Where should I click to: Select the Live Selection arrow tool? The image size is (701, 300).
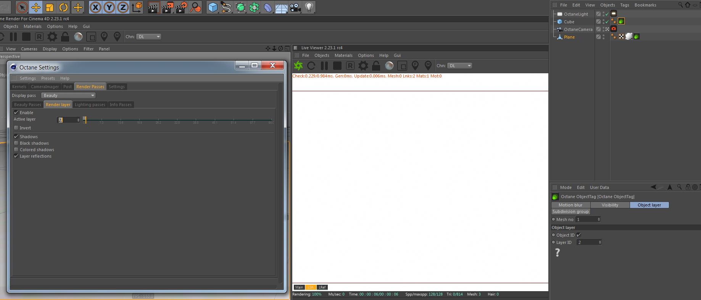tap(22, 7)
